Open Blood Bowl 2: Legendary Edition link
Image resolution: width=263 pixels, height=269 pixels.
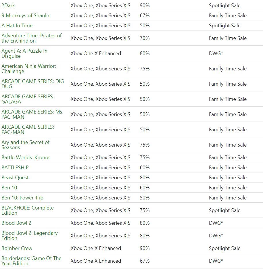(x=30, y=236)
